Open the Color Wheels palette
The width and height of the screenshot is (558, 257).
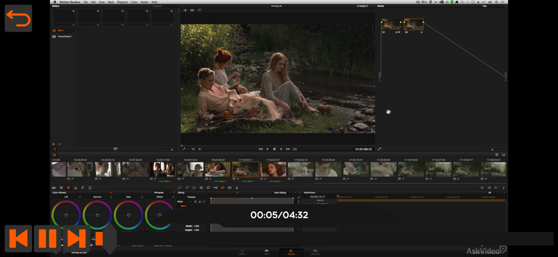(68, 188)
